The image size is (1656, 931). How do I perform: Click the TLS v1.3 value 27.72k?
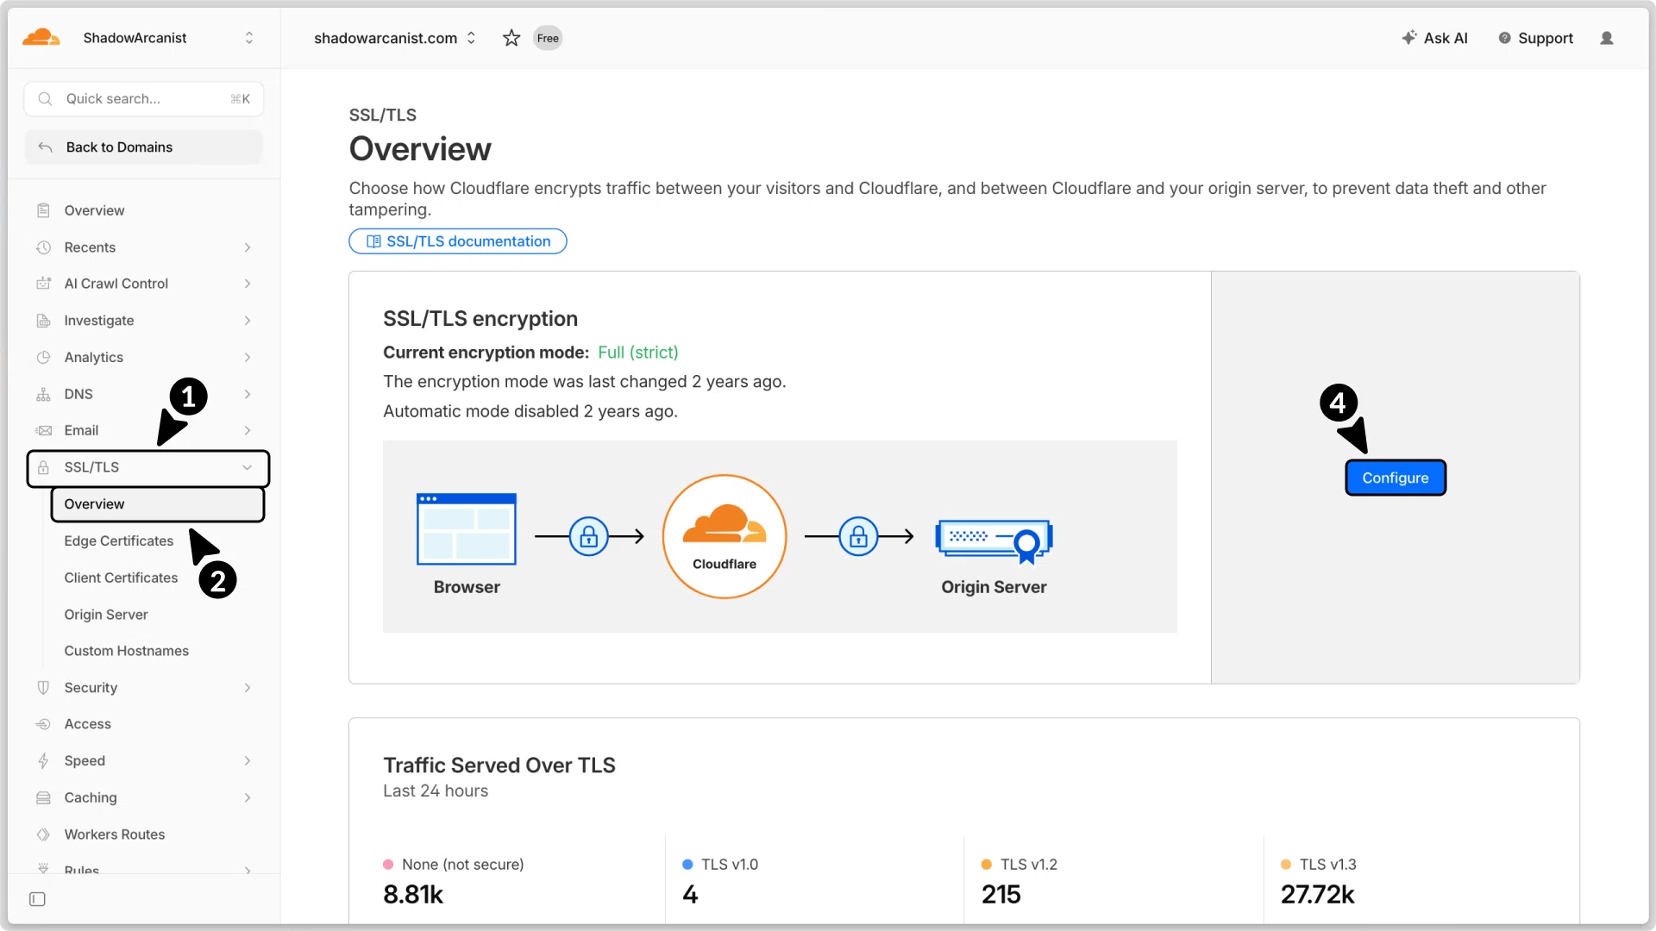click(x=1317, y=895)
